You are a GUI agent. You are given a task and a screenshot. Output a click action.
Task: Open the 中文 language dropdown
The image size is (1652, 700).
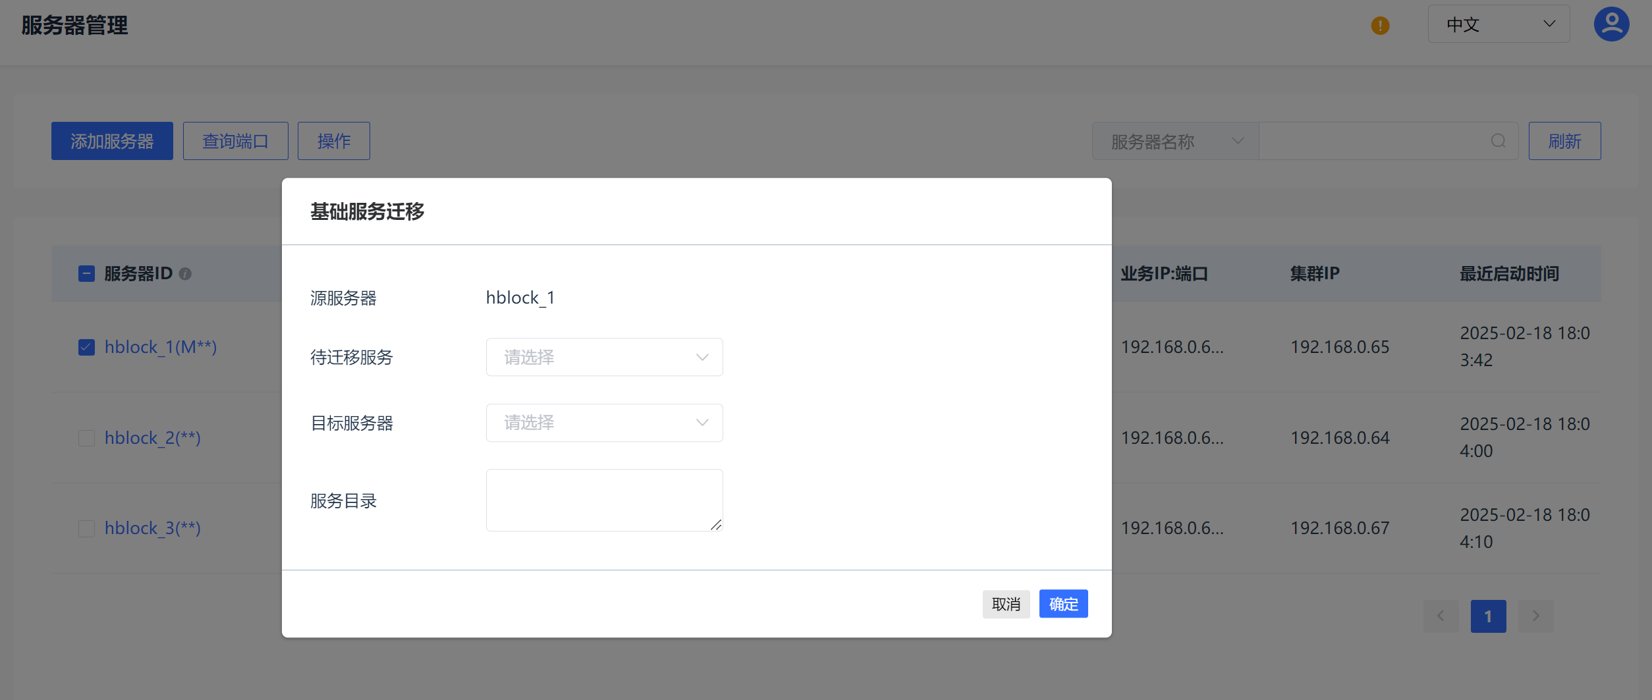click(1499, 24)
